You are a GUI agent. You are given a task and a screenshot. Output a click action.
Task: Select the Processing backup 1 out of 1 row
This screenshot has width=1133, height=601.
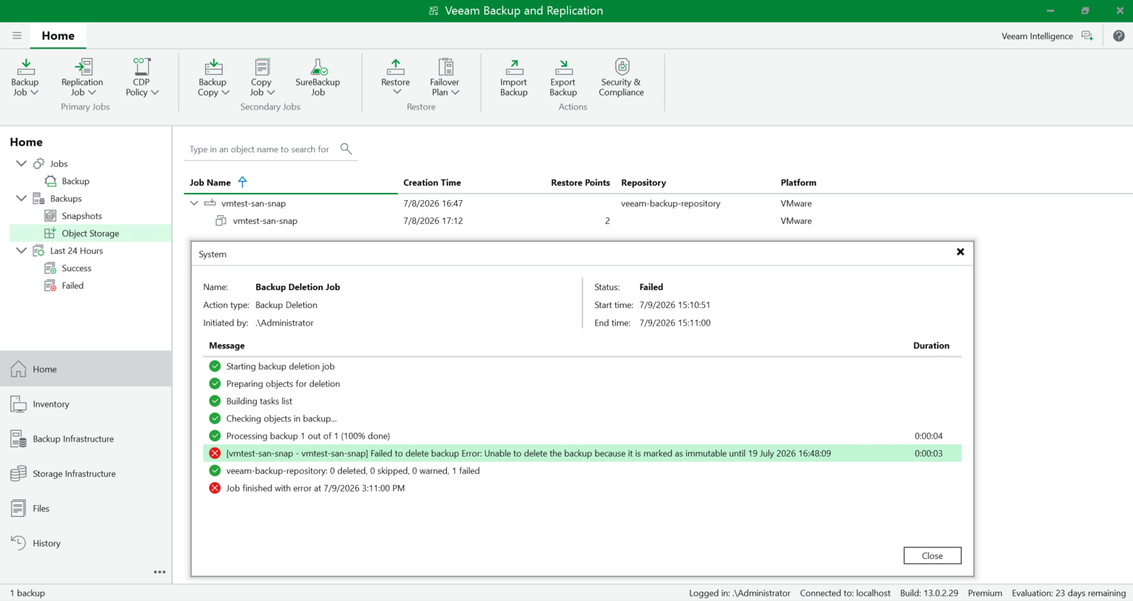click(582, 436)
